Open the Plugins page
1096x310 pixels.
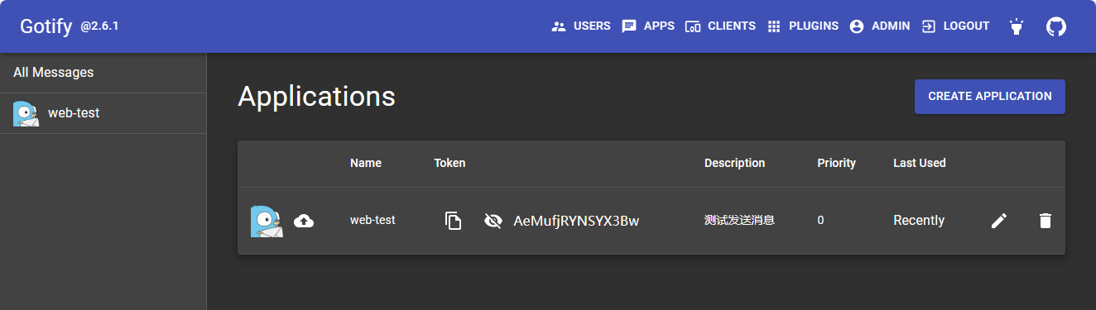[802, 26]
